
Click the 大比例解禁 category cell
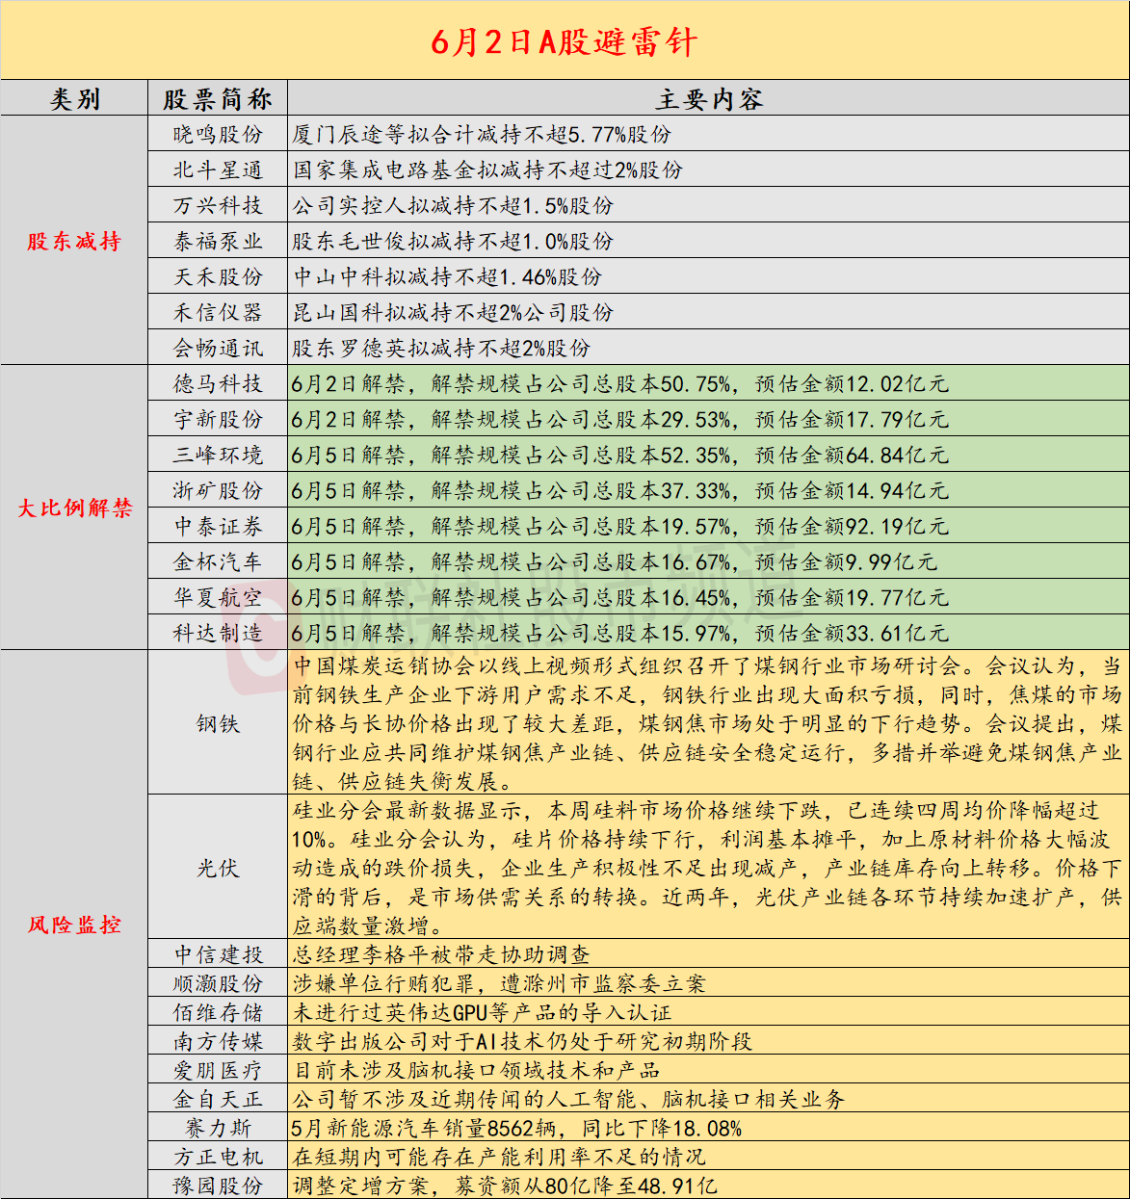74,508
